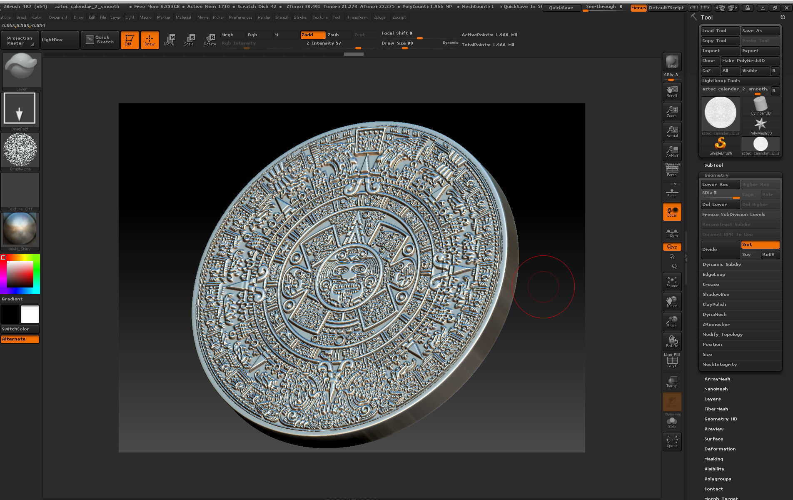The width and height of the screenshot is (793, 500).
Task: Toggle the Smt smooth option
Action: (760, 245)
